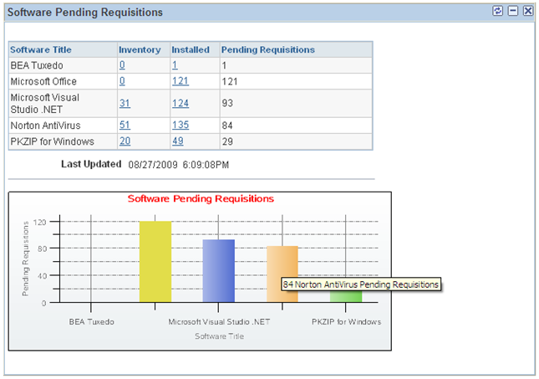
Task: Sort by Software Title column header
Action: click(41, 50)
